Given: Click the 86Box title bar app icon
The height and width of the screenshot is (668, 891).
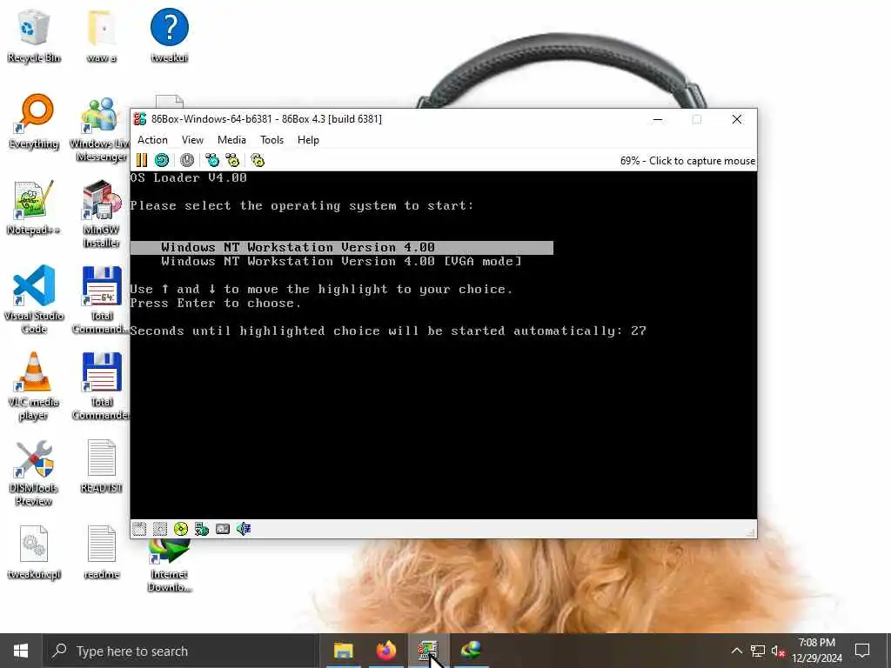Looking at the screenshot, I should (140, 118).
